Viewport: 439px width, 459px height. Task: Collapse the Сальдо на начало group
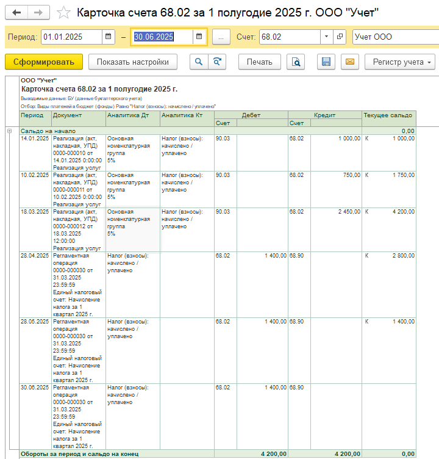[9, 131]
